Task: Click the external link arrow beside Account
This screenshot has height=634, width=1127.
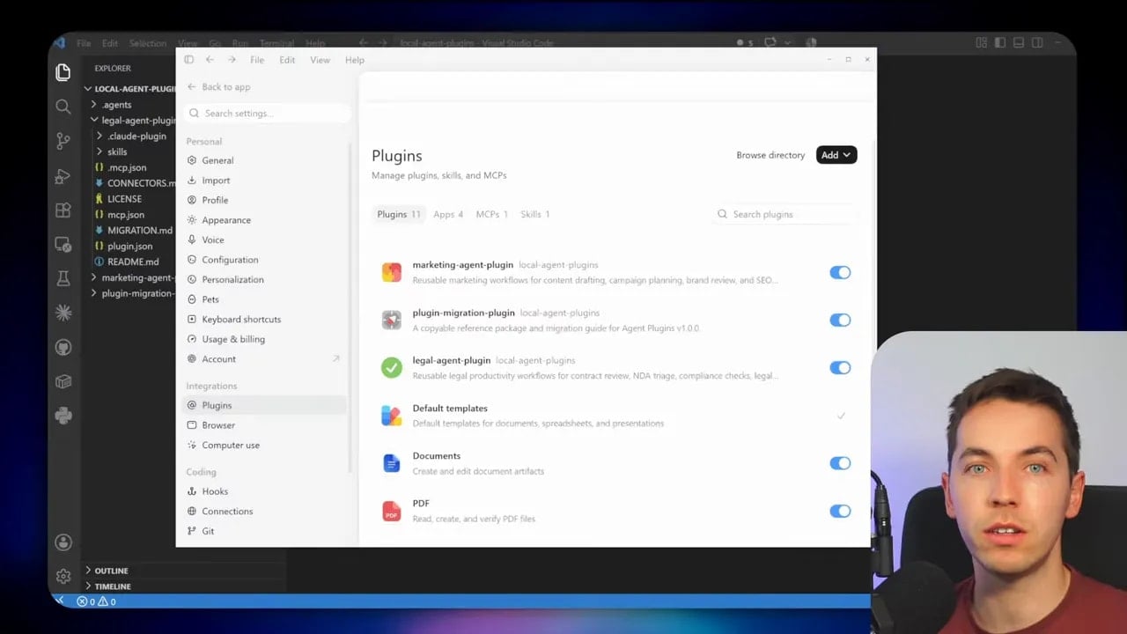Action: point(335,358)
